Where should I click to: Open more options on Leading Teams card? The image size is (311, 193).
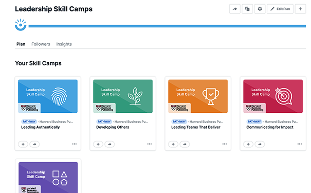[225, 144]
